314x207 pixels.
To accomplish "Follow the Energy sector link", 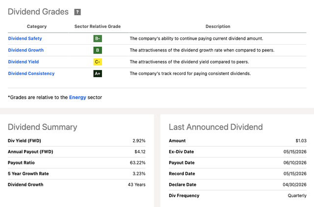I will (78, 97).
